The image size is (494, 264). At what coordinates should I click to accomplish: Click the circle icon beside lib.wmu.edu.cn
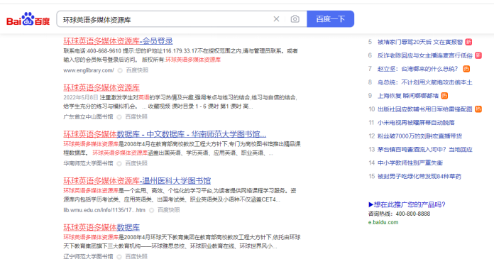[152, 210]
